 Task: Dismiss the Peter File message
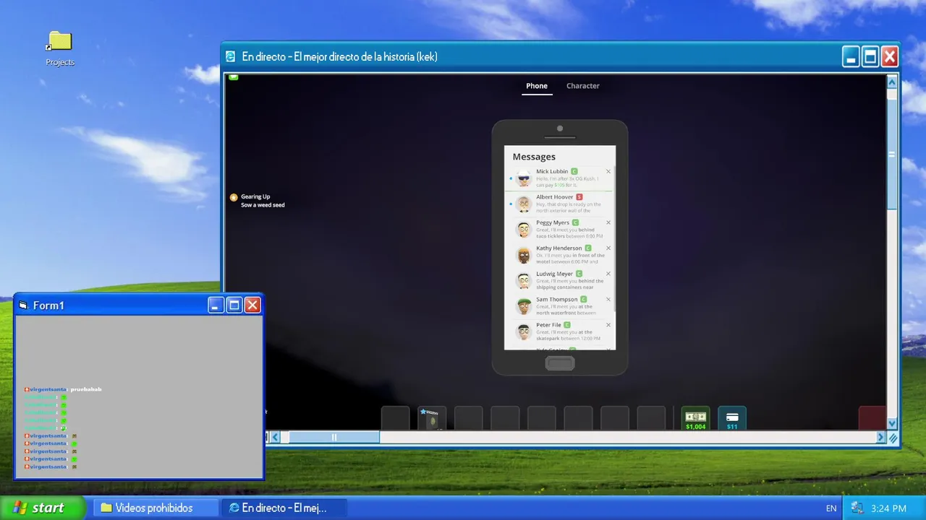(608, 325)
